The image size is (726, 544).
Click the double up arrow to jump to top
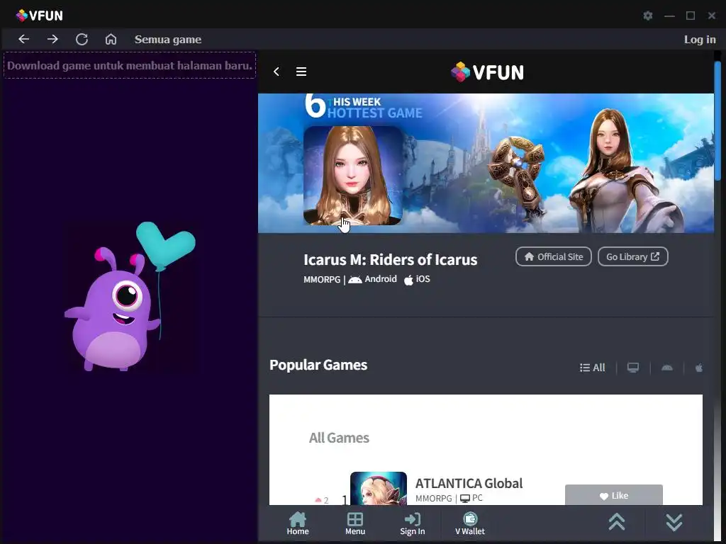tap(617, 523)
